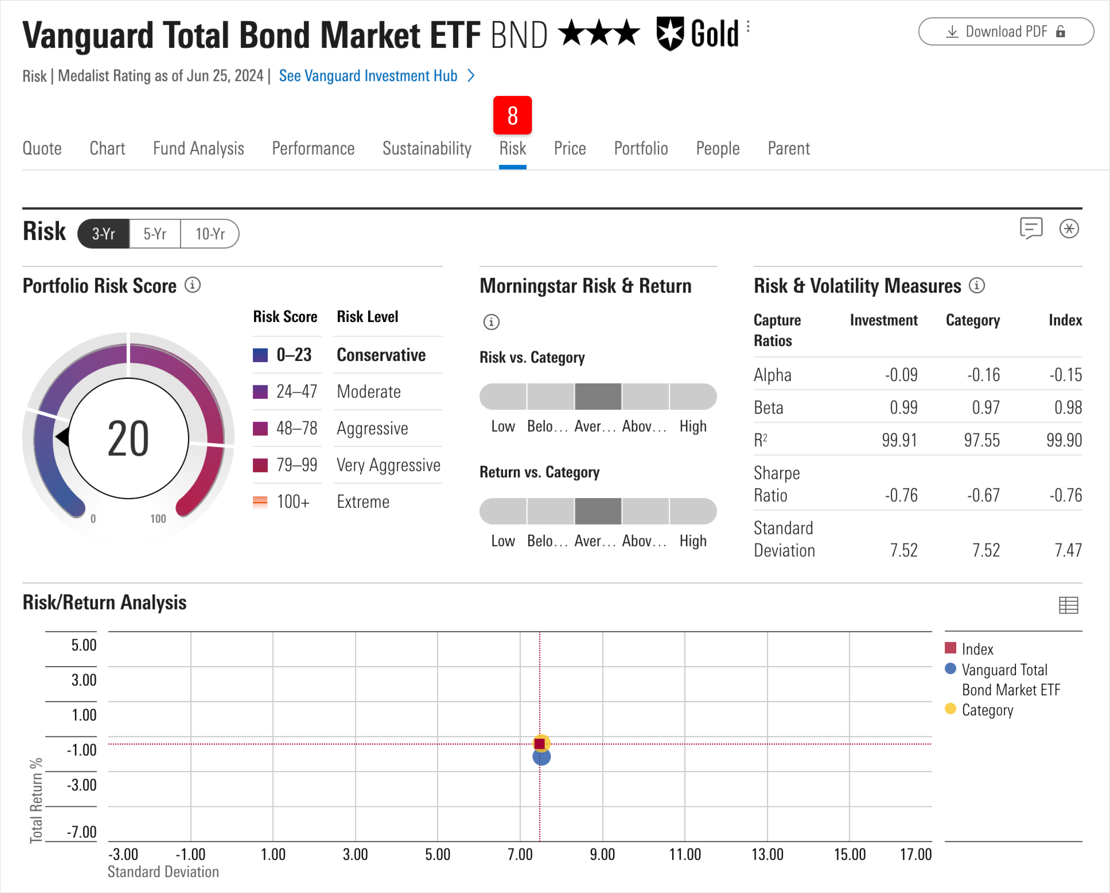This screenshot has width=1110, height=893.
Task: Open the People tab
Action: pos(718,148)
